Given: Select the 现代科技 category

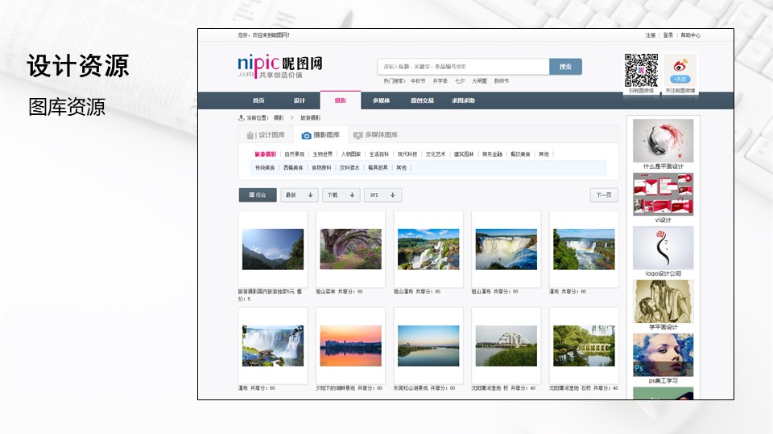Looking at the screenshot, I should (x=407, y=154).
